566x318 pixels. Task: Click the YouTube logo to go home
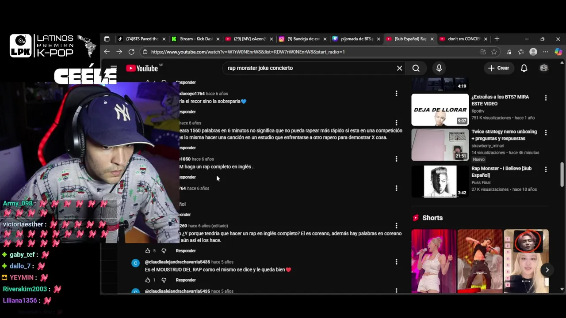[141, 68]
